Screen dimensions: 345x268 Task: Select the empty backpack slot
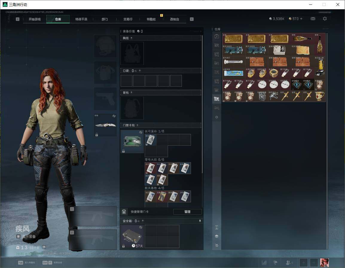(x=132, y=108)
